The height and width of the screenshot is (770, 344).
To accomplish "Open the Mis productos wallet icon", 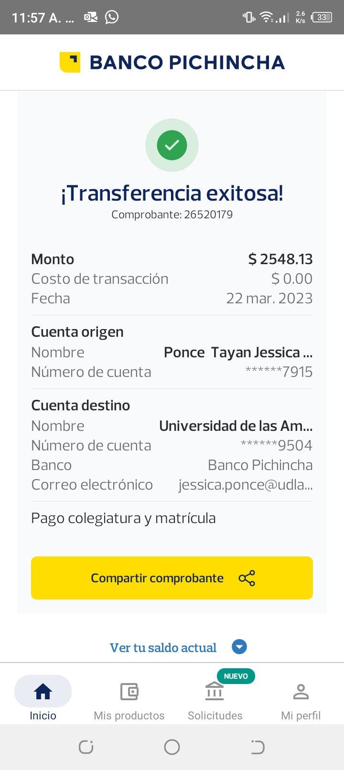I will tap(129, 691).
